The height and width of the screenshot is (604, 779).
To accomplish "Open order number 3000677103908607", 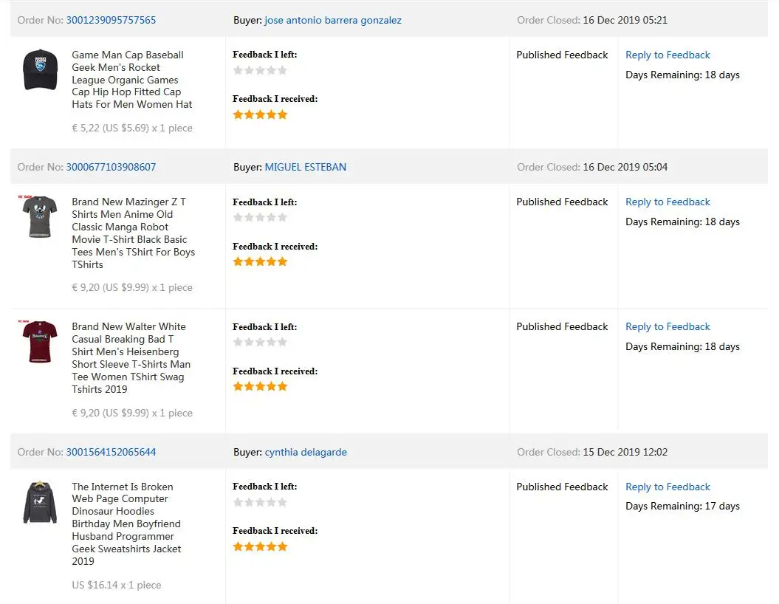I will point(111,167).
